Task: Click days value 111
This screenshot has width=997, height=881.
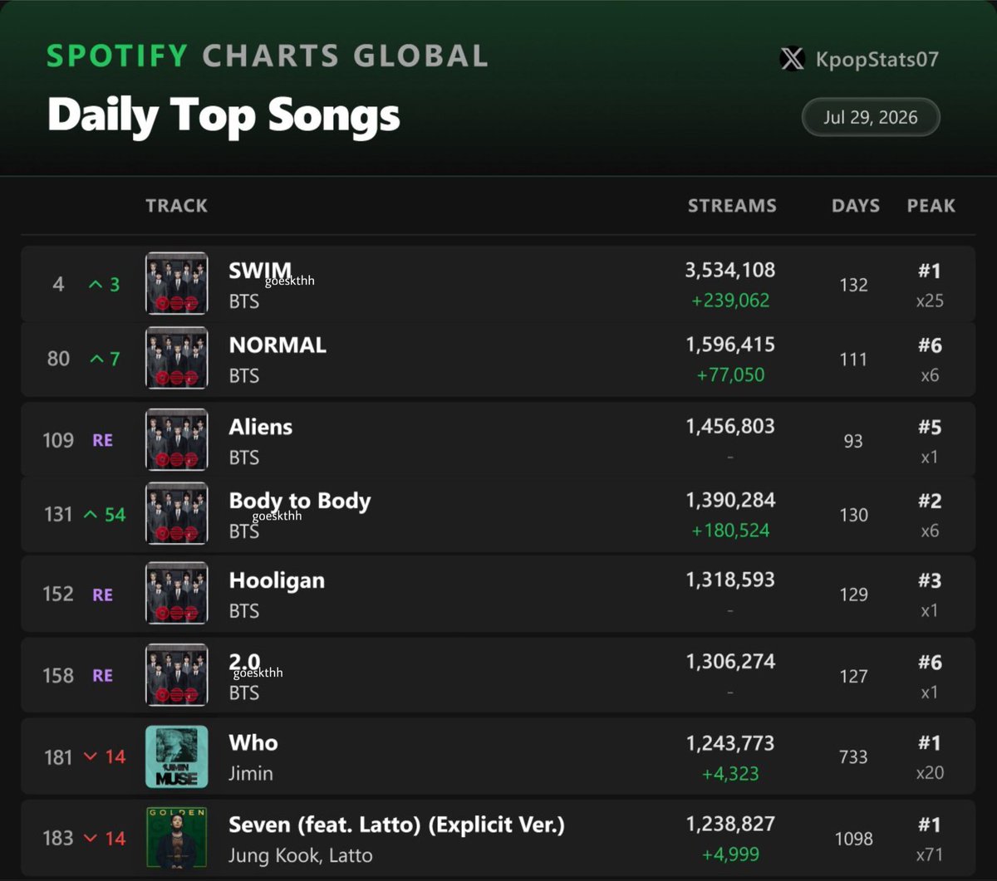Action: coord(853,360)
